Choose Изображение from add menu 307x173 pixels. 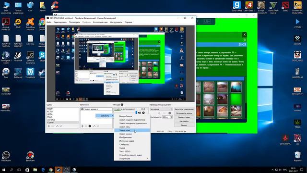(132, 137)
